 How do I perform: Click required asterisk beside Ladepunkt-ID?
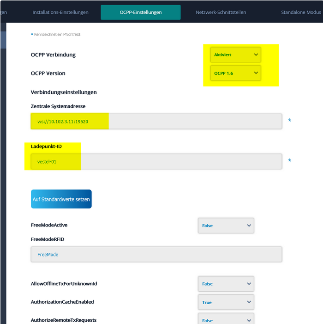(x=290, y=160)
